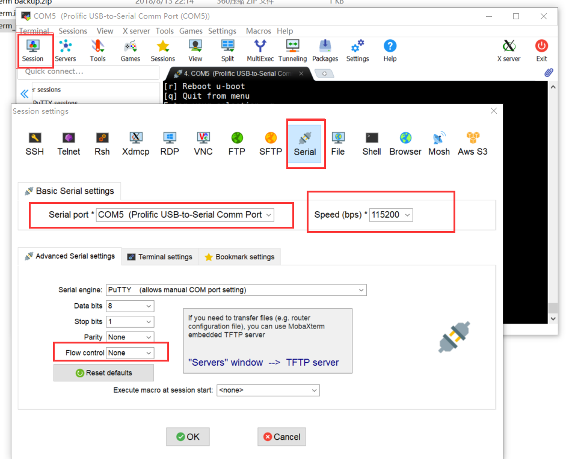
Task: Click the Split toolbar icon
Action: pos(227,51)
